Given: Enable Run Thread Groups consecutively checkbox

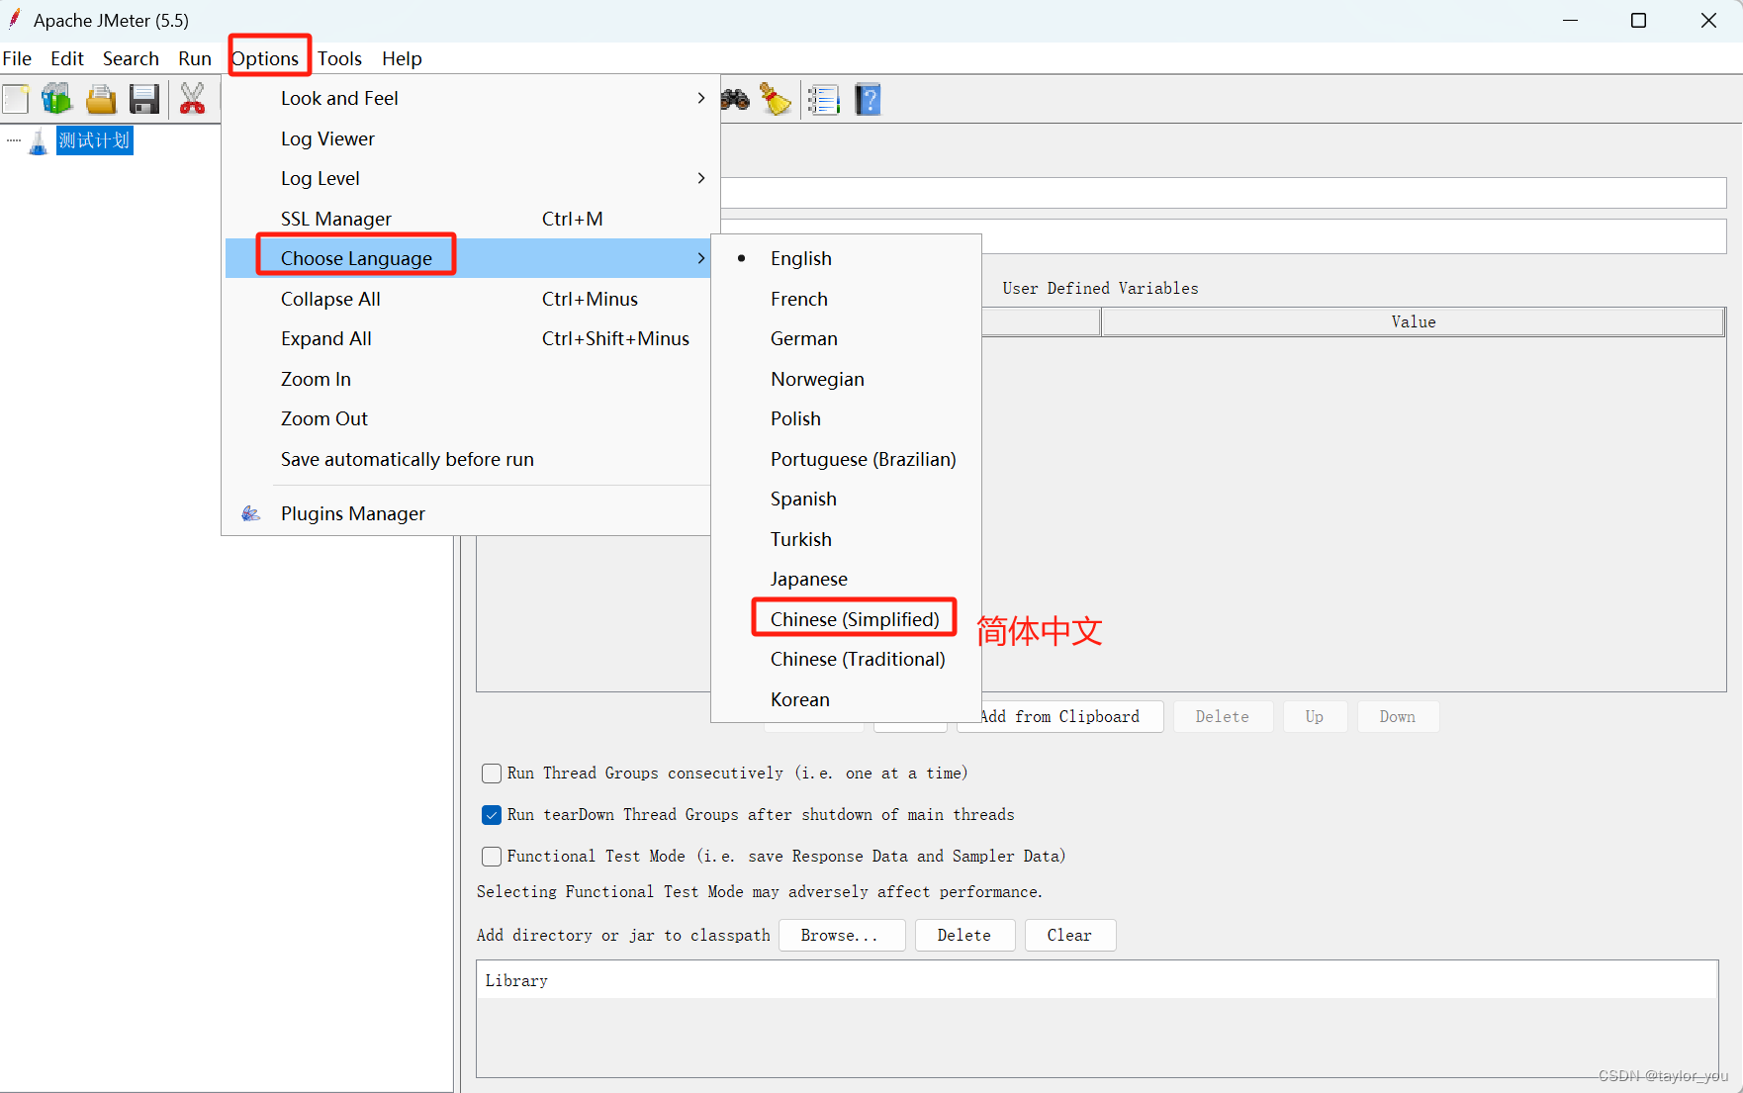Looking at the screenshot, I should (x=491, y=774).
